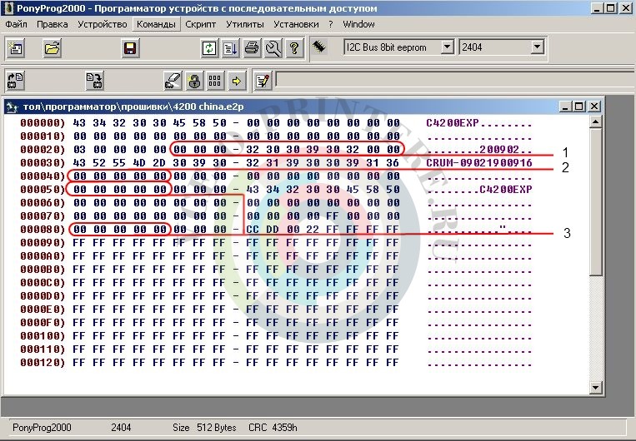Click the New window toolbar icon
This screenshot has width=636, height=441.
coord(16,48)
